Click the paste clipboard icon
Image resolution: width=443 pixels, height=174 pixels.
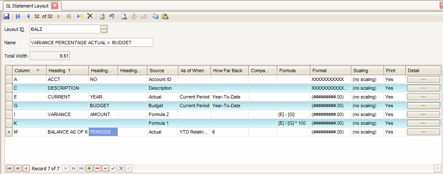[x=165, y=17]
